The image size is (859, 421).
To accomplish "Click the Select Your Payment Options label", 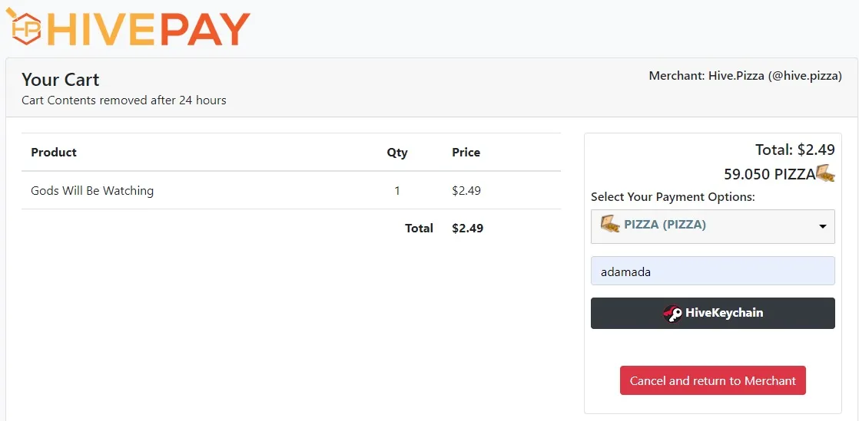I will click(x=673, y=197).
